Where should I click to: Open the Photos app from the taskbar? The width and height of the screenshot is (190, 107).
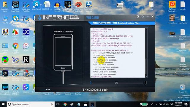click(85, 104)
